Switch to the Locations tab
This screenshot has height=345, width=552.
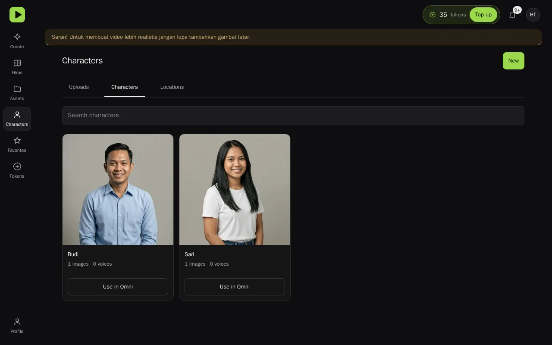click(172, 87)
